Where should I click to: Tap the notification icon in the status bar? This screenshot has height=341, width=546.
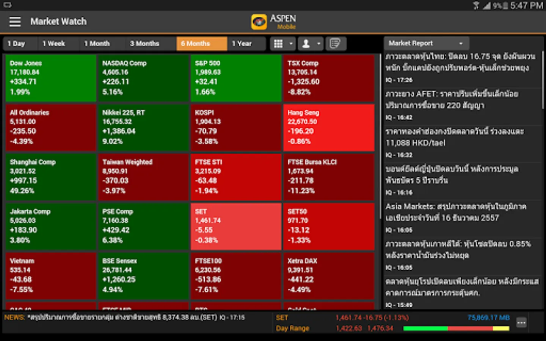[7, 5]
